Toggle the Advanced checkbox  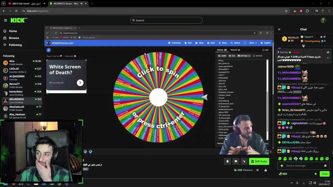click(x=254, y=56)
